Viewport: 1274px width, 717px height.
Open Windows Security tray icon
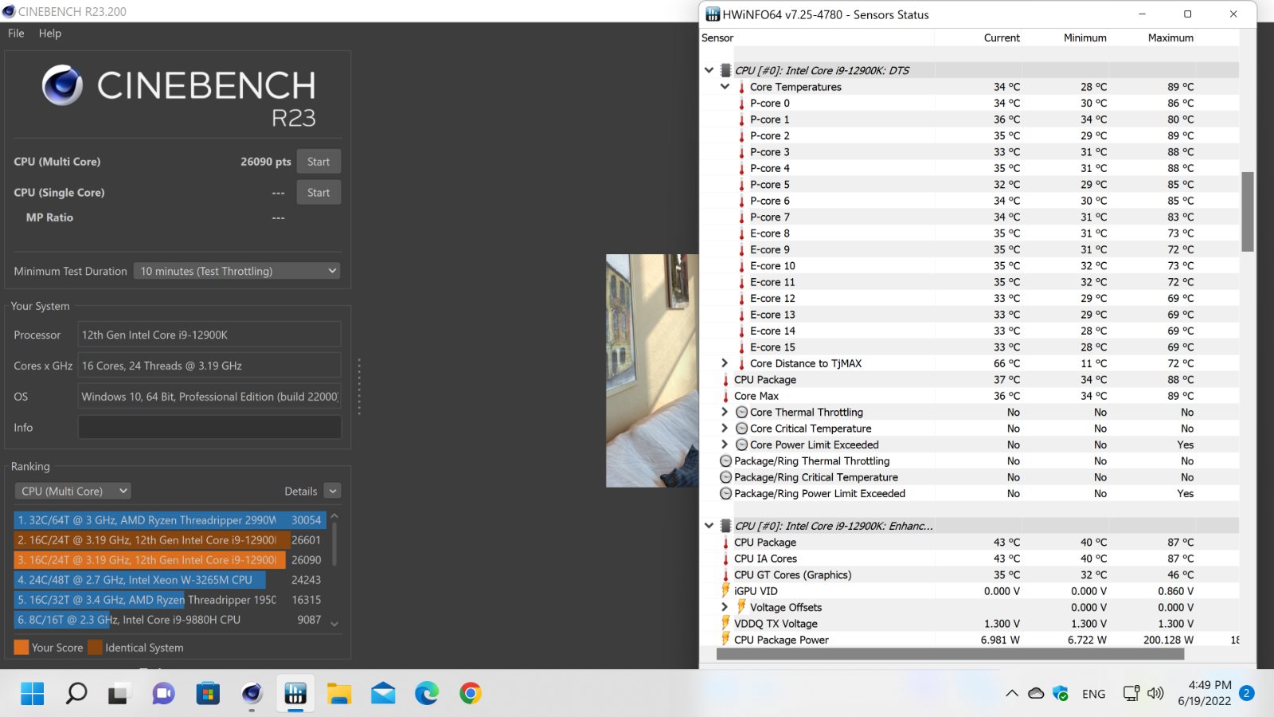click(x=1061, y=693)
